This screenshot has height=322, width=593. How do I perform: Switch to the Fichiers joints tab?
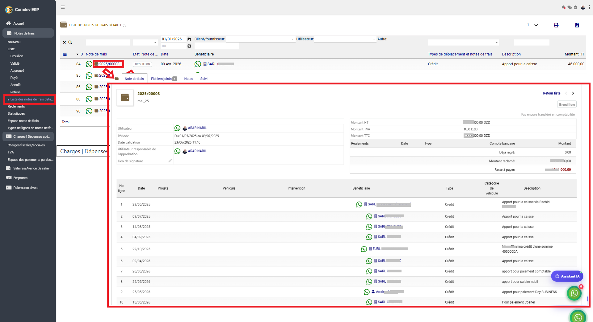164,79
